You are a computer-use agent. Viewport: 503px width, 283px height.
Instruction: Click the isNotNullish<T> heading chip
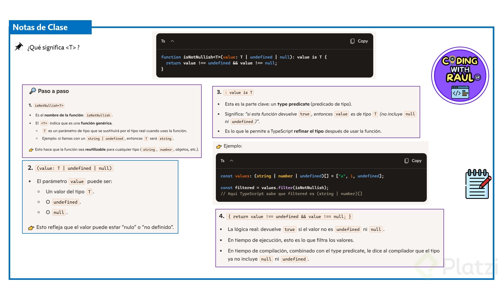point(49,106)
